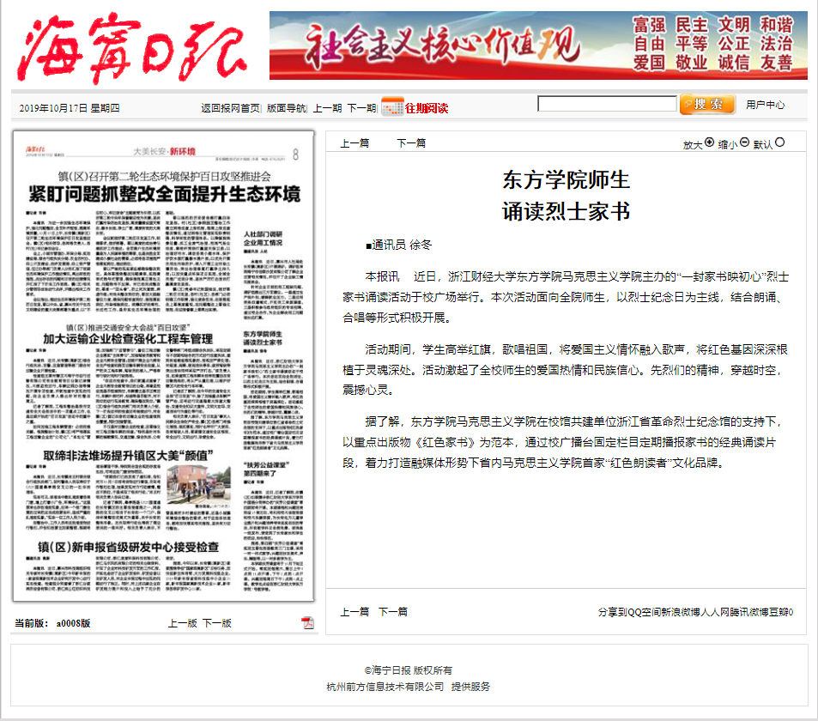
Task: Open headline 紧盯问题抓整改全面提升生态环境 in page preview
Action: 165,194
